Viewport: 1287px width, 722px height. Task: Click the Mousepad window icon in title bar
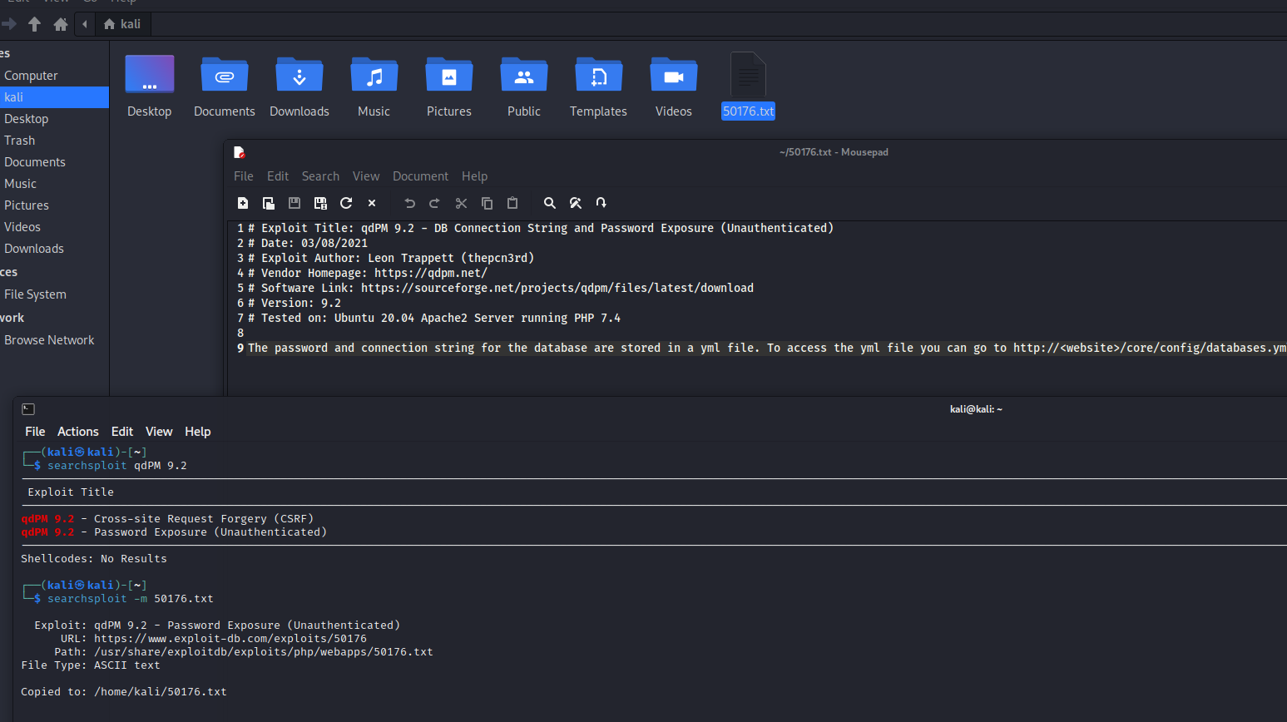pyautogui.click(x=240, y=152)
